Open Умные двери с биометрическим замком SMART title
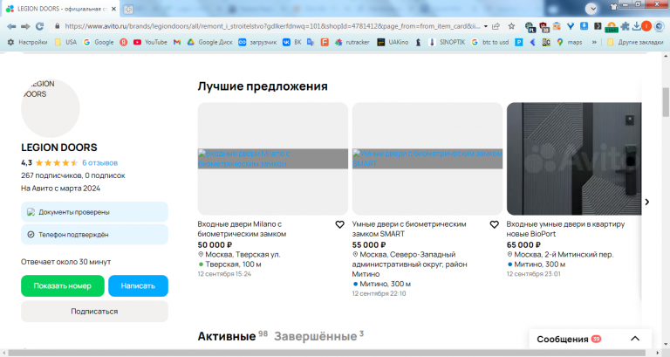 coord(409,230)
